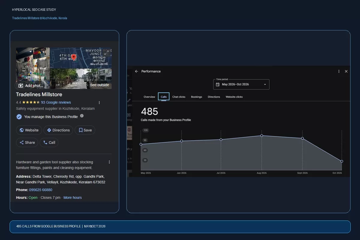Viewport: 360px width, 240px height.
Task: Switch to the Overview tab
Action: pos(149,97)
